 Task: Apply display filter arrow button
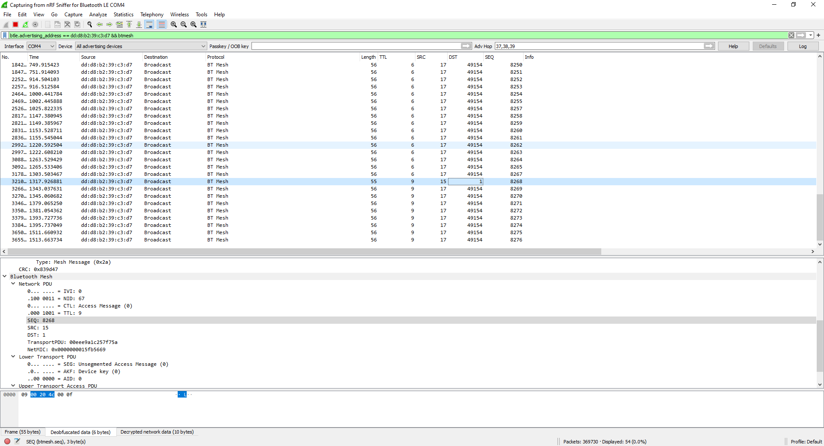801,35
